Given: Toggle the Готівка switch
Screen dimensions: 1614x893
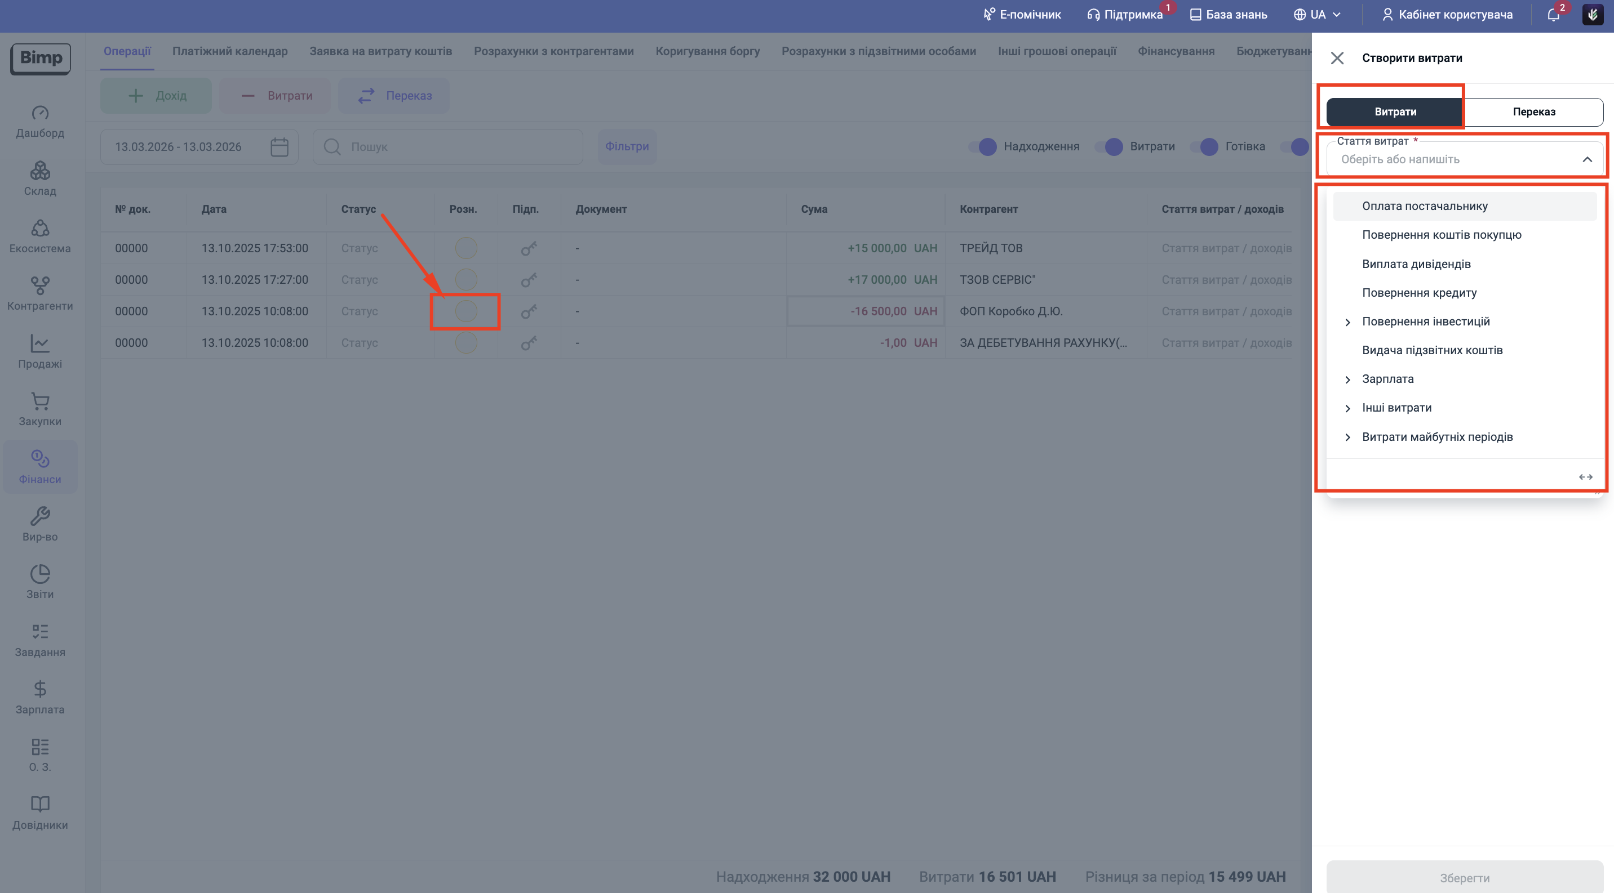Looking at the screenshot, I should (1205, 147).
